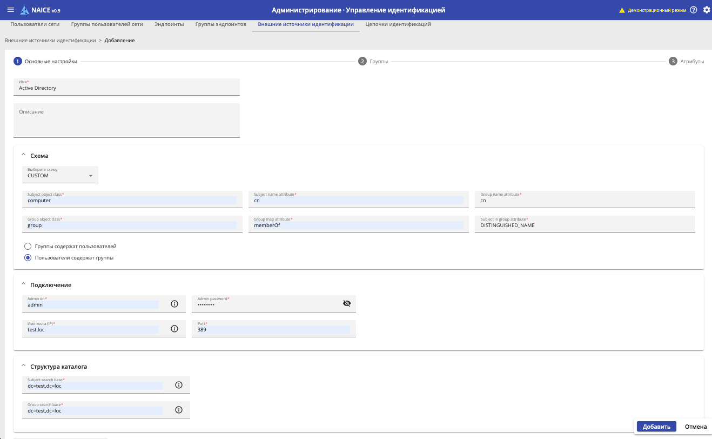Image resolution: width=712 pixels, height=439 pixels.
Task: Click the Subject name attribute field
Action: [x=359, y=199]
